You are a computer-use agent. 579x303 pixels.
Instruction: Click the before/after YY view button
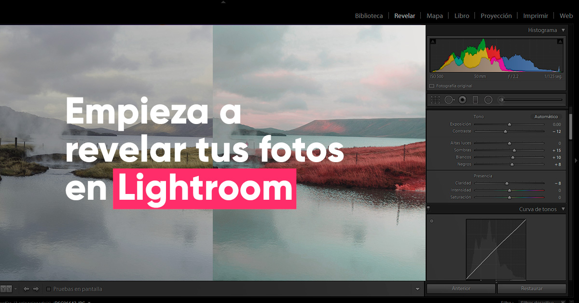[6, 289]
